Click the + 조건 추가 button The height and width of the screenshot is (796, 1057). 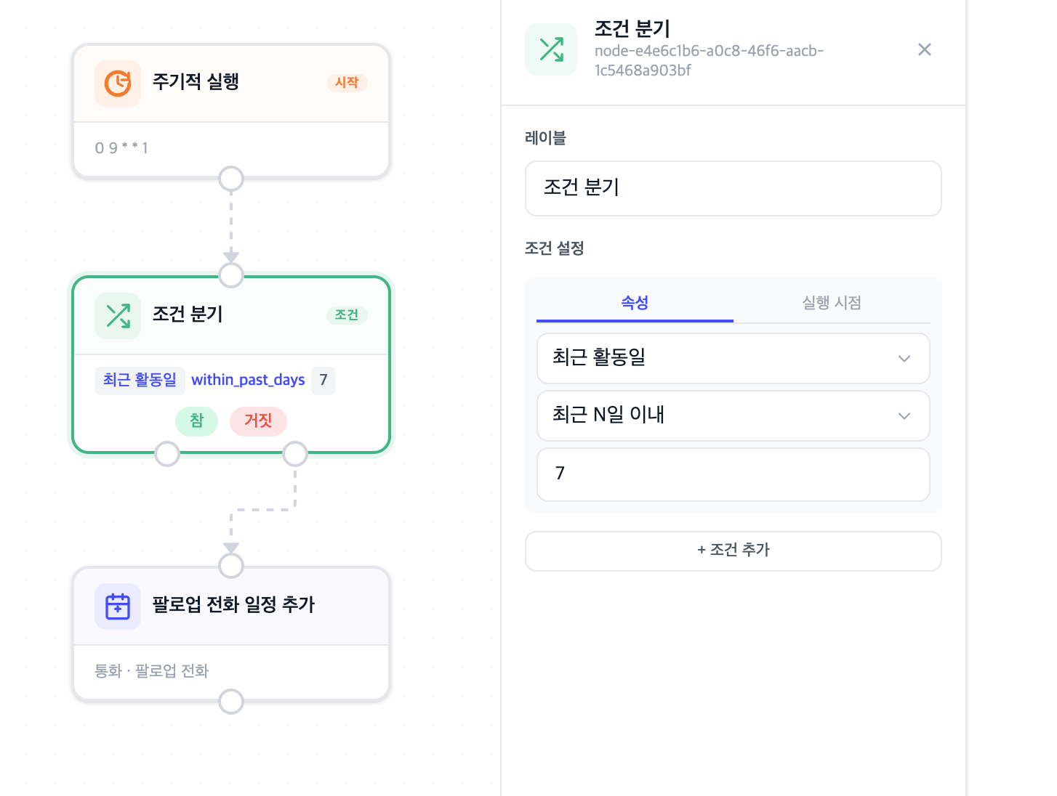733,551
